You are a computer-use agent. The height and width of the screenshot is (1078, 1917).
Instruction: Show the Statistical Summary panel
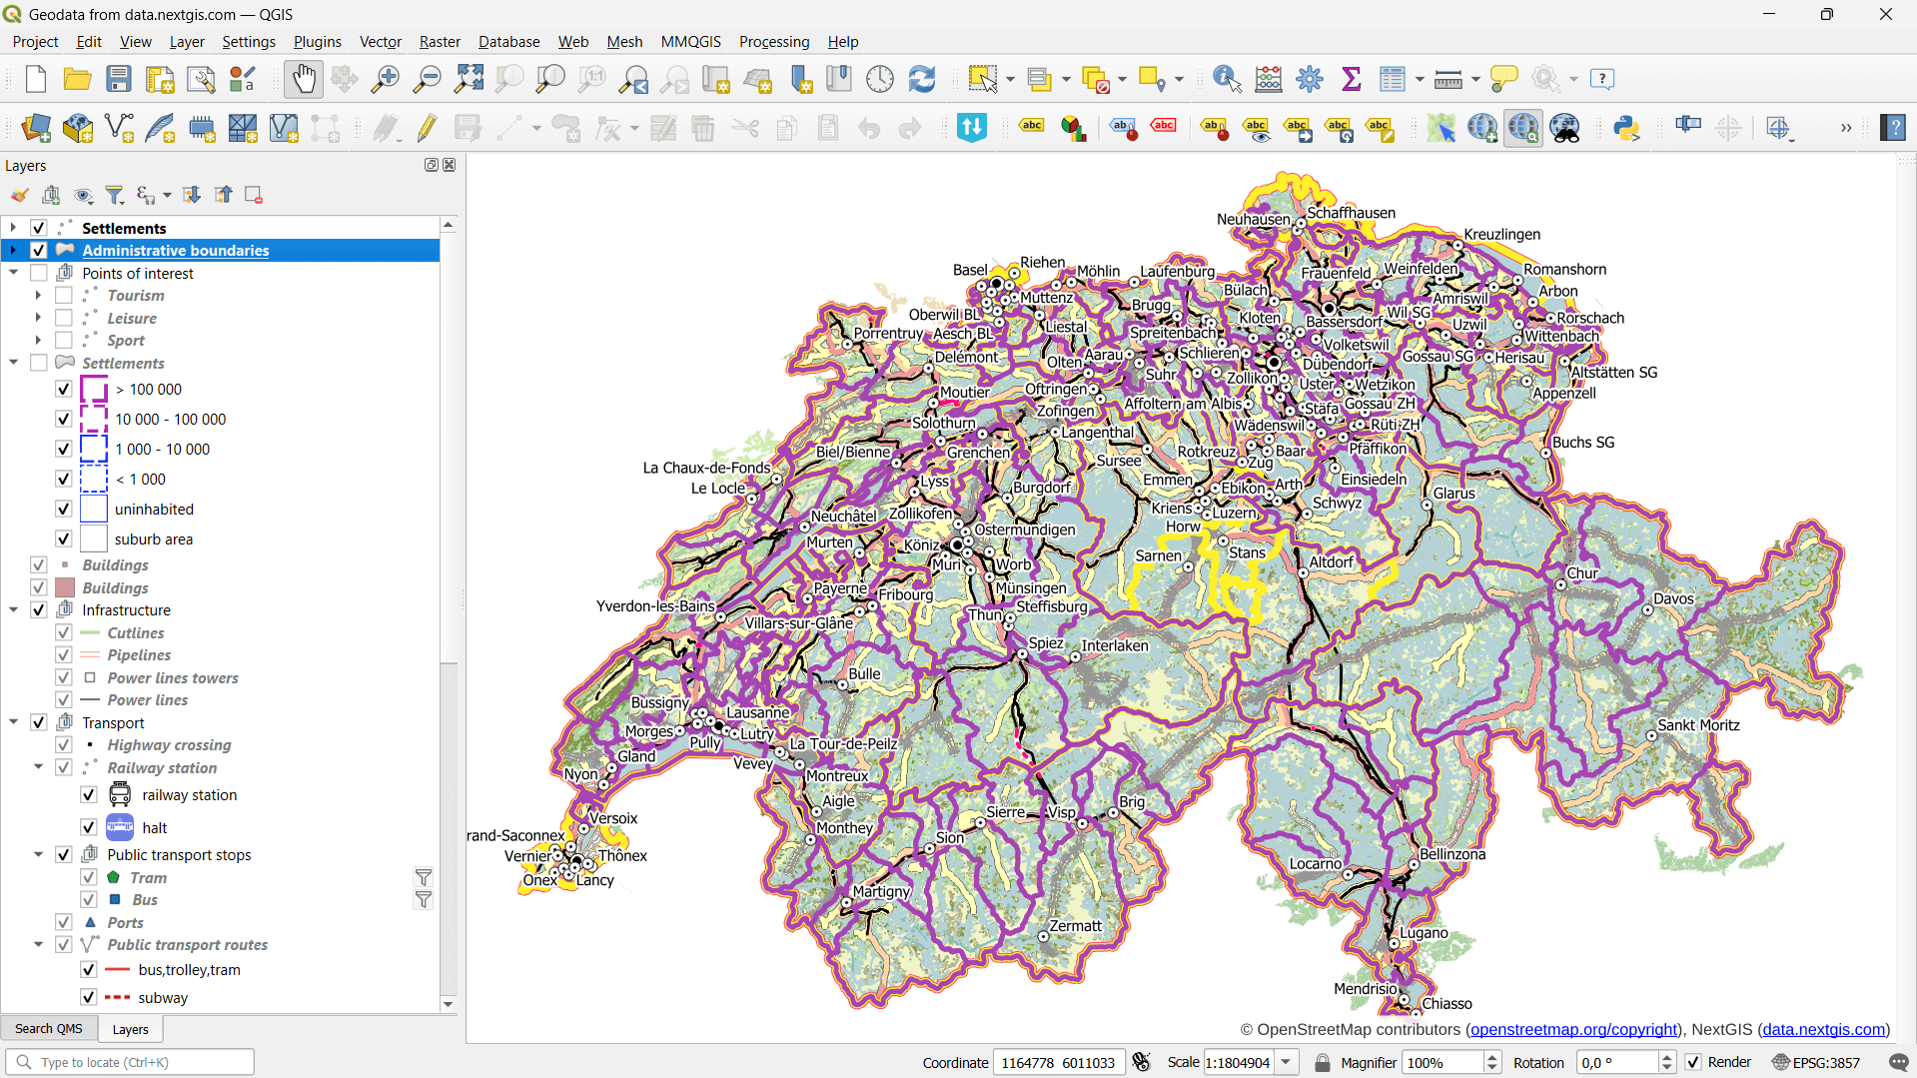coord(1351,79)
